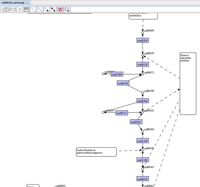Close the rn00010.cartomap tab
Viewport: 200px width, 187px height.
(x=27, y=3)
